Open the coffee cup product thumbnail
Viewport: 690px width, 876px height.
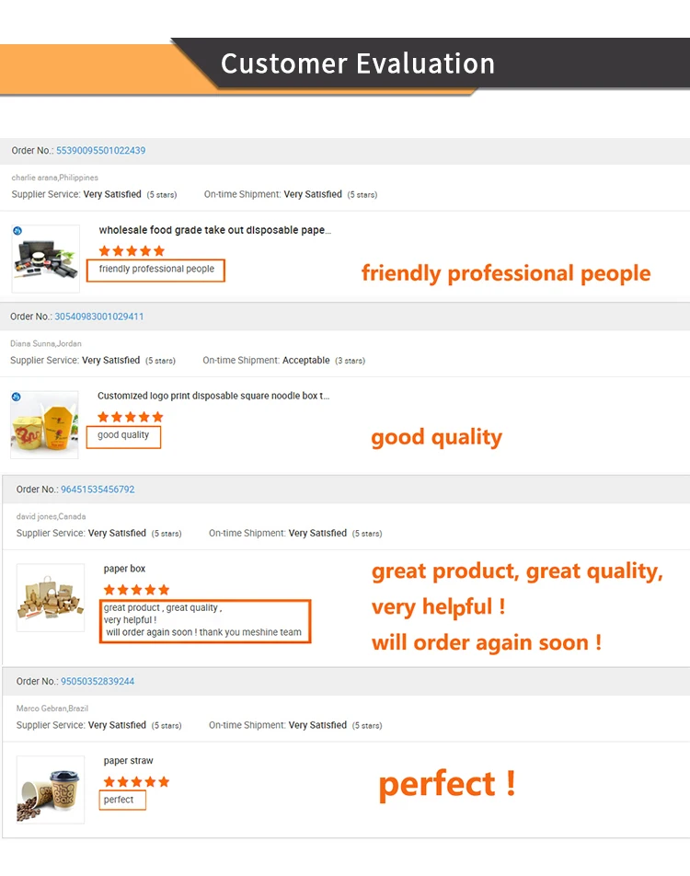tap(51, 790)
